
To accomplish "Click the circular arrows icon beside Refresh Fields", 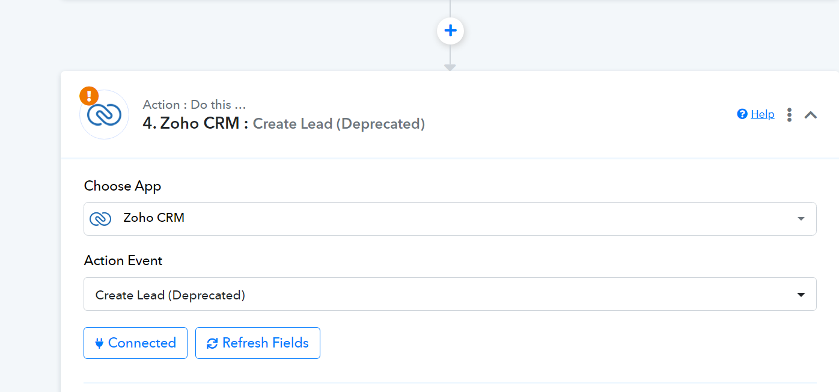I will (212, 343).
